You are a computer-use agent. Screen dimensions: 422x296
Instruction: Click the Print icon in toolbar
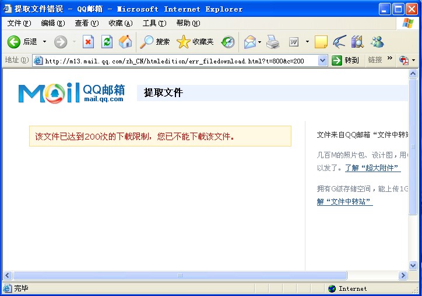[273, 42]
